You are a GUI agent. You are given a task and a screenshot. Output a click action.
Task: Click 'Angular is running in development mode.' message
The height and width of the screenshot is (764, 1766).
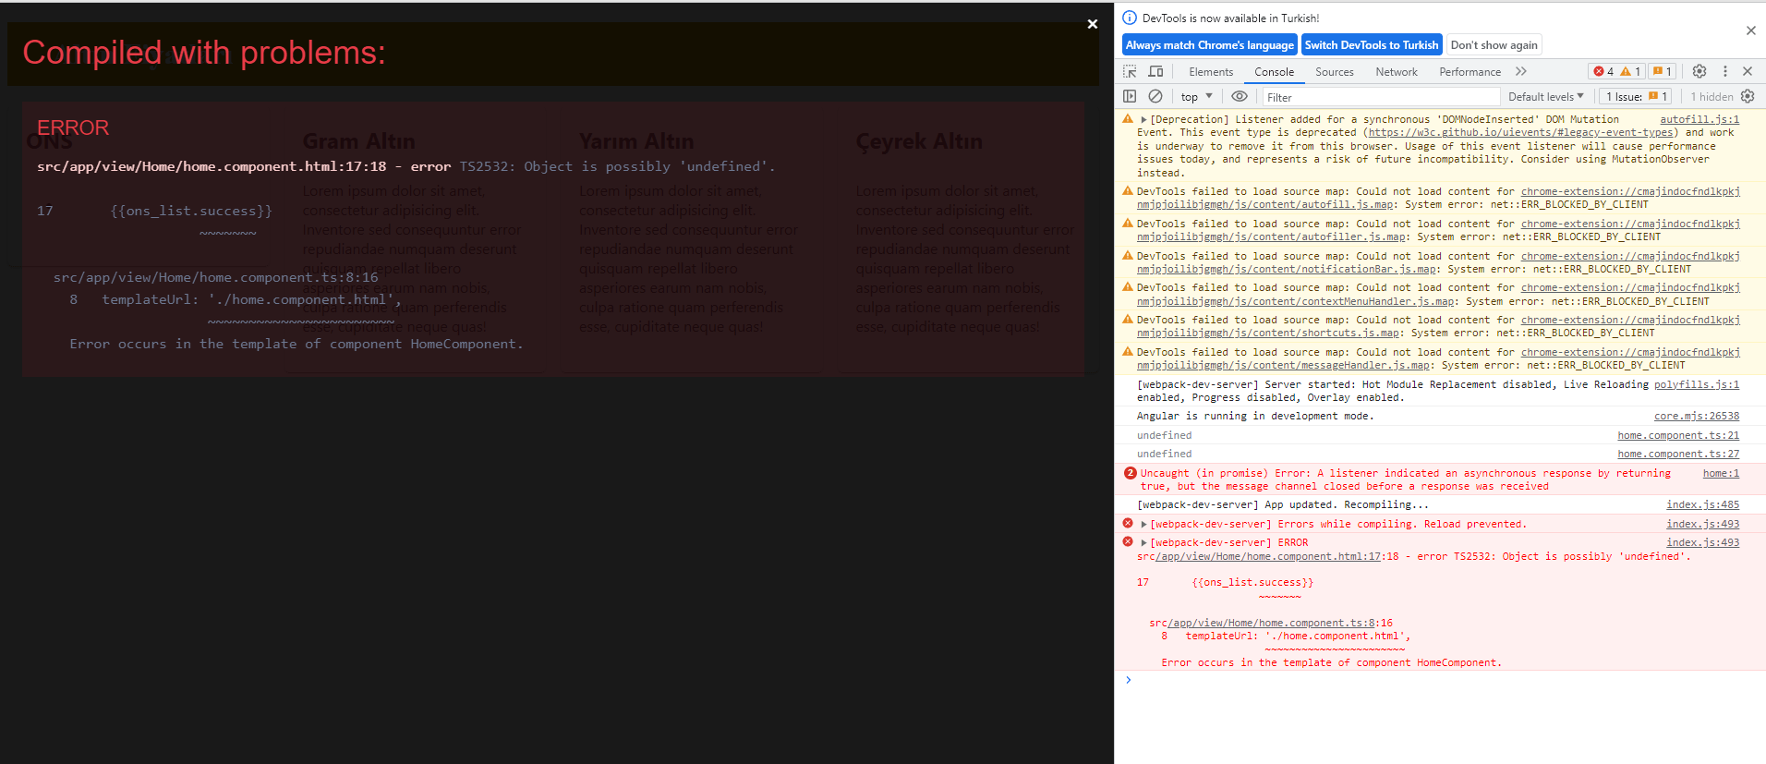[x=1255, y=416]
